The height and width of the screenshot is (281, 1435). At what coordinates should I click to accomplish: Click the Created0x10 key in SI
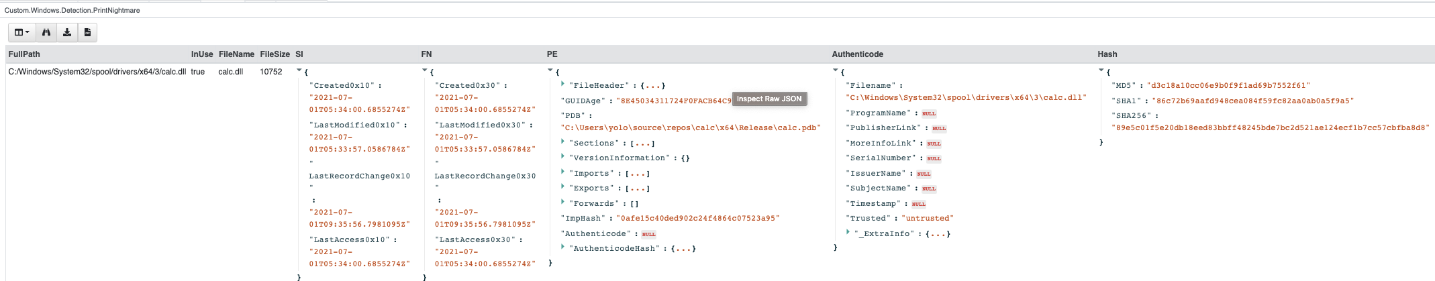342,86
